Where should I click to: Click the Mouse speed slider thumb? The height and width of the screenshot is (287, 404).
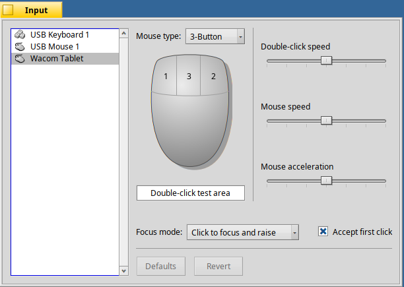point(327,121)
